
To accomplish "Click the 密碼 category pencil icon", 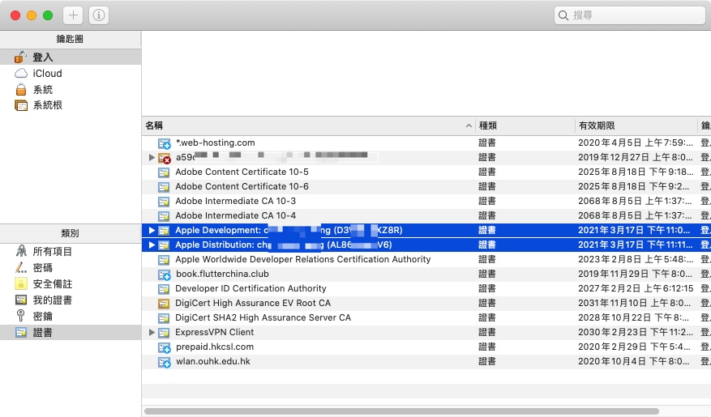I will click(x=21, y=267).
